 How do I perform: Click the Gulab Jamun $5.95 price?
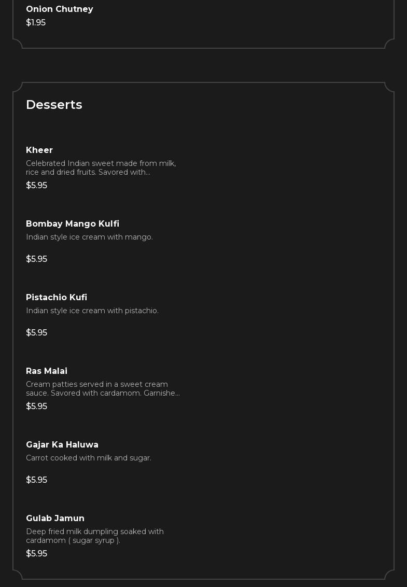36,554
